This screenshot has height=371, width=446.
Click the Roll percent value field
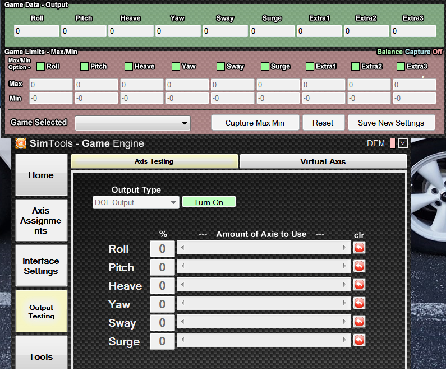point(162,249)
